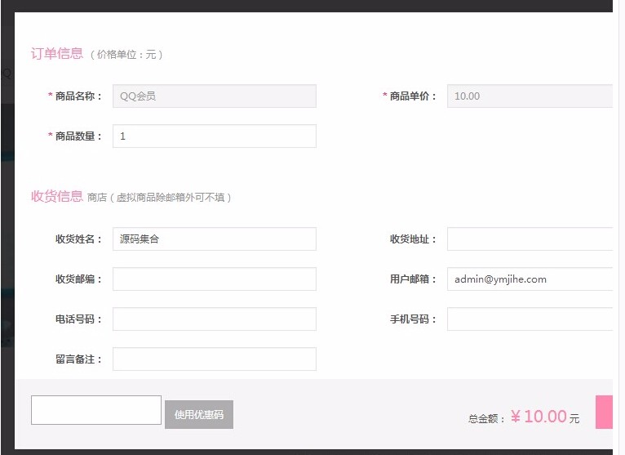Click the 用户邮箱 label

[x=413, y=279]
